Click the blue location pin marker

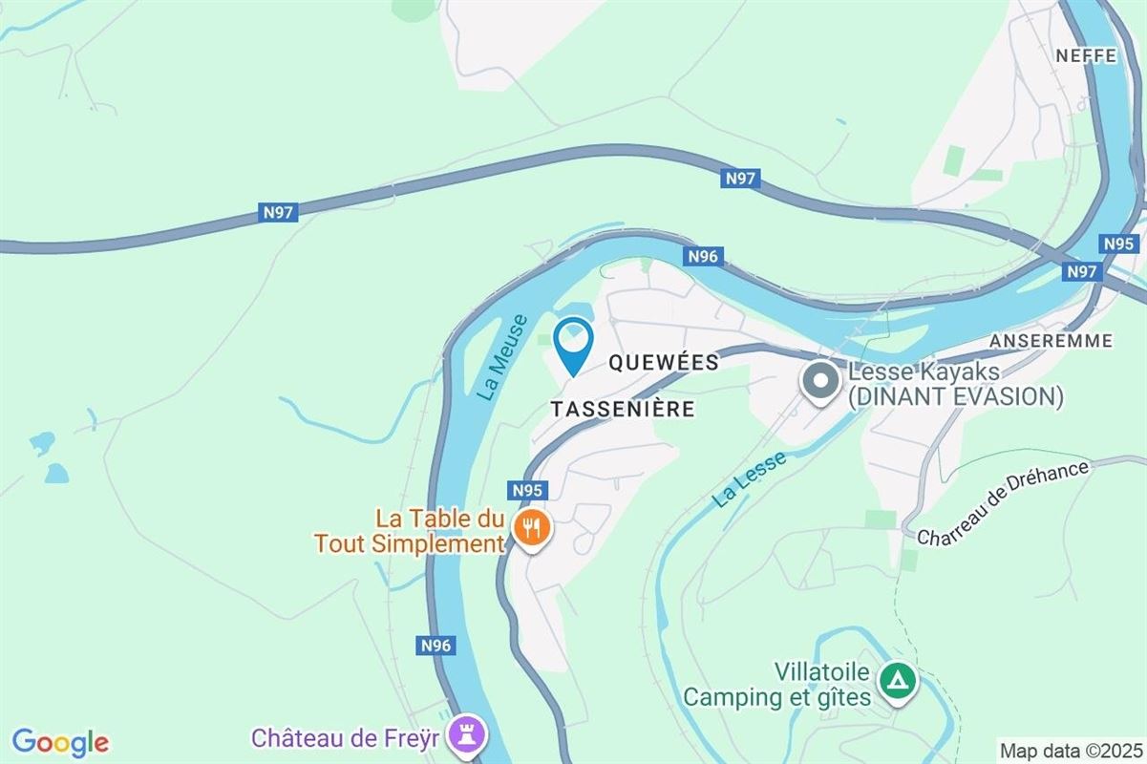[x=573, y=346]
